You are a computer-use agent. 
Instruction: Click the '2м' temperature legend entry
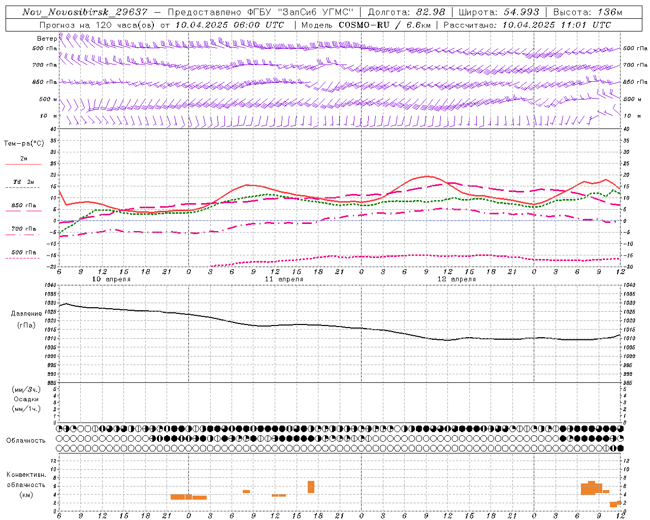(x=23, y=158)
